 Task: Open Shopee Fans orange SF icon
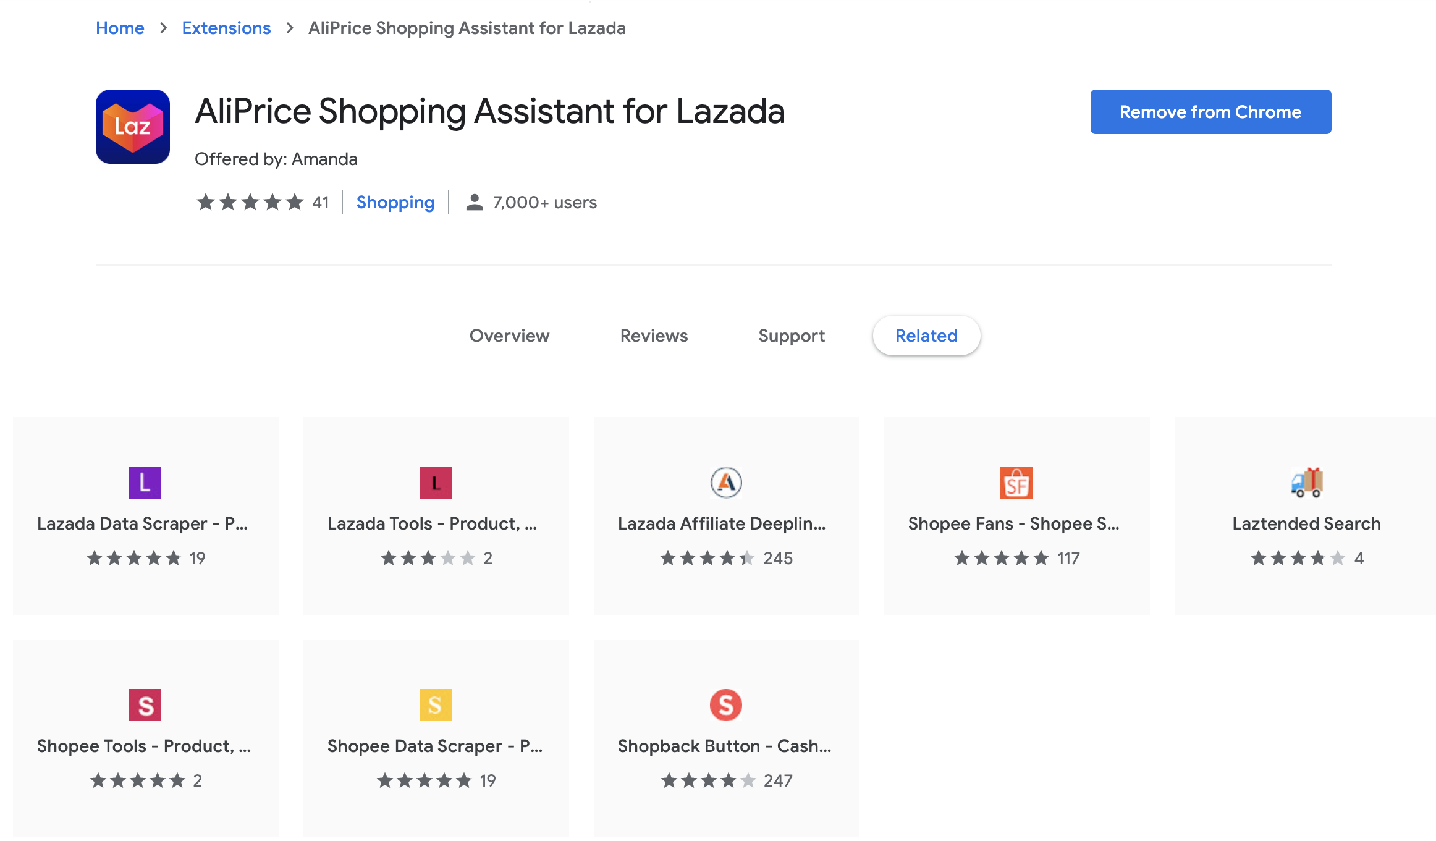(x=1016, y=483)
